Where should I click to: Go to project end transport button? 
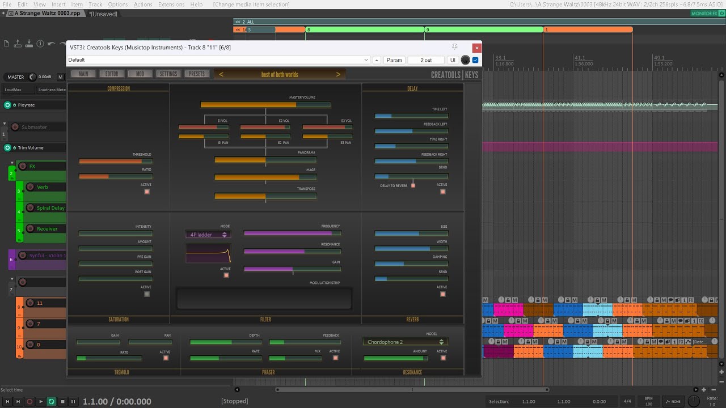coord(19,401)
